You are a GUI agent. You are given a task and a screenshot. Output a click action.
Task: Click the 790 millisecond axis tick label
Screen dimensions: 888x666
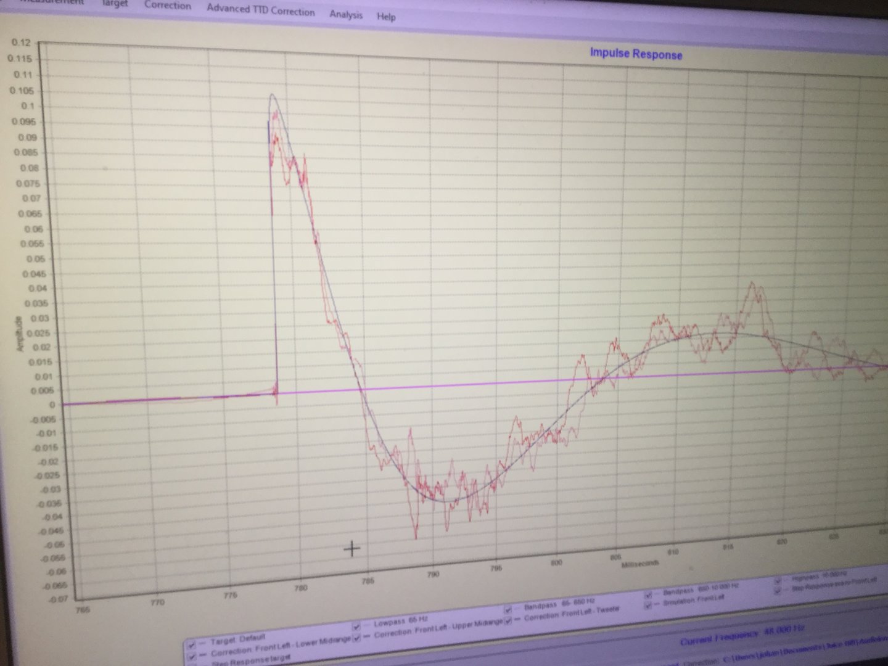click(x=433, y=574)
